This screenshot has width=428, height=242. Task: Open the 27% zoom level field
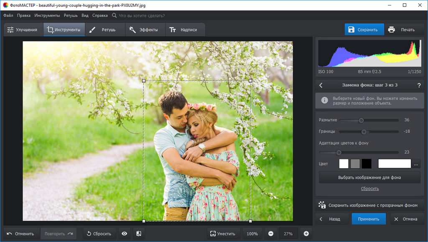tap(288, 234)
